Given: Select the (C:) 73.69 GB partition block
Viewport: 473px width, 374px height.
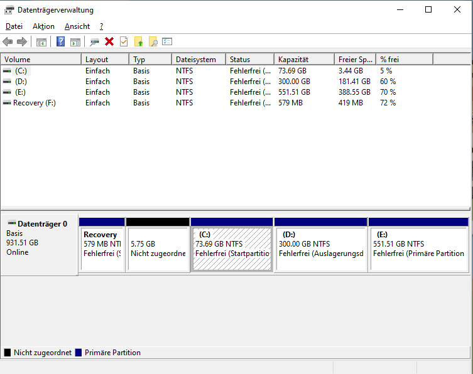Looking at the screenshot, I should click(x=232, y=245).
